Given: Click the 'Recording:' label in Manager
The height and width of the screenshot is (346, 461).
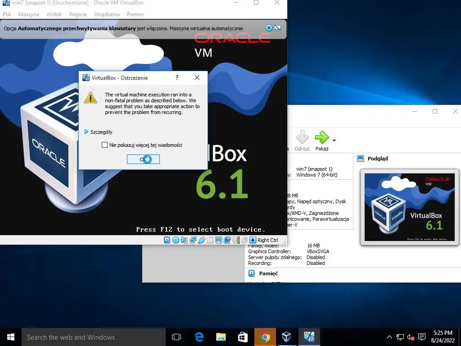Looking at the screenshot, I should coord(260,263).
